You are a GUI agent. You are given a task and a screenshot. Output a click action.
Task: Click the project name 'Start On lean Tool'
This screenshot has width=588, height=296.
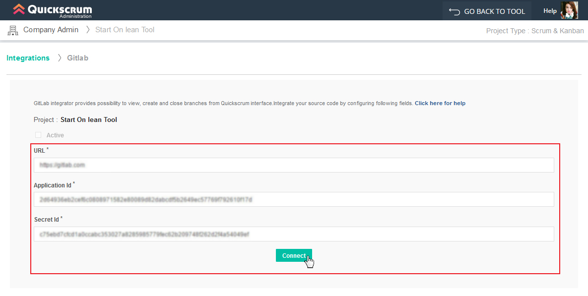(89, 120)
